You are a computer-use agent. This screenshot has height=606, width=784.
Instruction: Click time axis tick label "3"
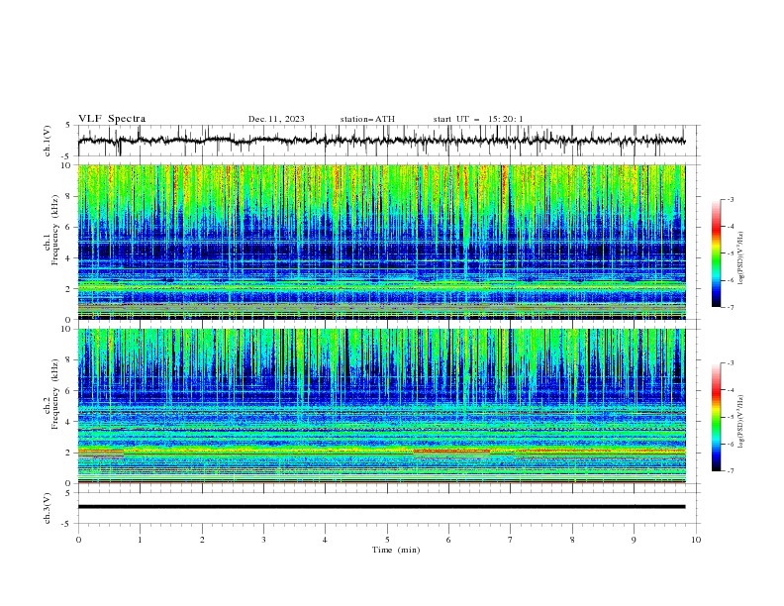coord(263,540)
